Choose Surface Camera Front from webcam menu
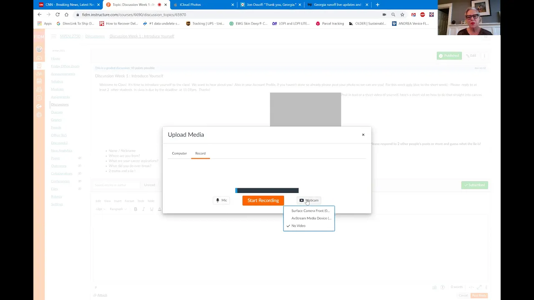This screenshot has height=300, width=534. (x=309, y=211)
